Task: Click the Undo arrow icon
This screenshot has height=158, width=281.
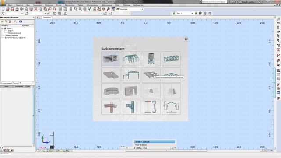Action: click(x=50, y=9)
